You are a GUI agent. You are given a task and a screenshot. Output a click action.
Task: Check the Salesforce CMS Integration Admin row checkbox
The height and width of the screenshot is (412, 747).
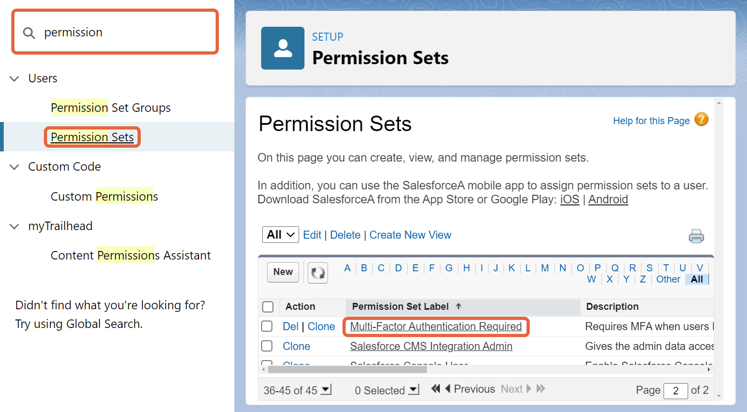click(266, 346)
